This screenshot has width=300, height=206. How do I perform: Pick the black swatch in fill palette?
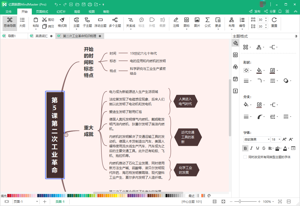point(167,196)
